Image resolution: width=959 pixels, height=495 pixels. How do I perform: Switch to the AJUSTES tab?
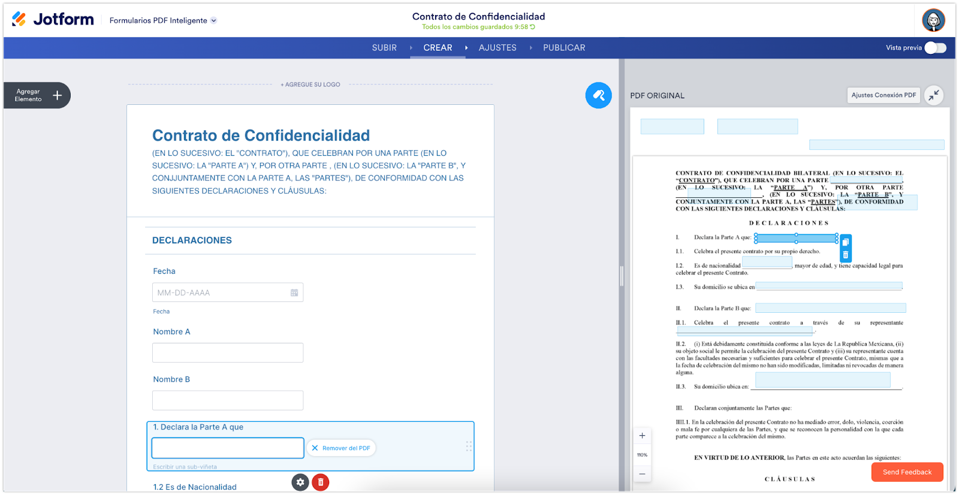point(497,48)
